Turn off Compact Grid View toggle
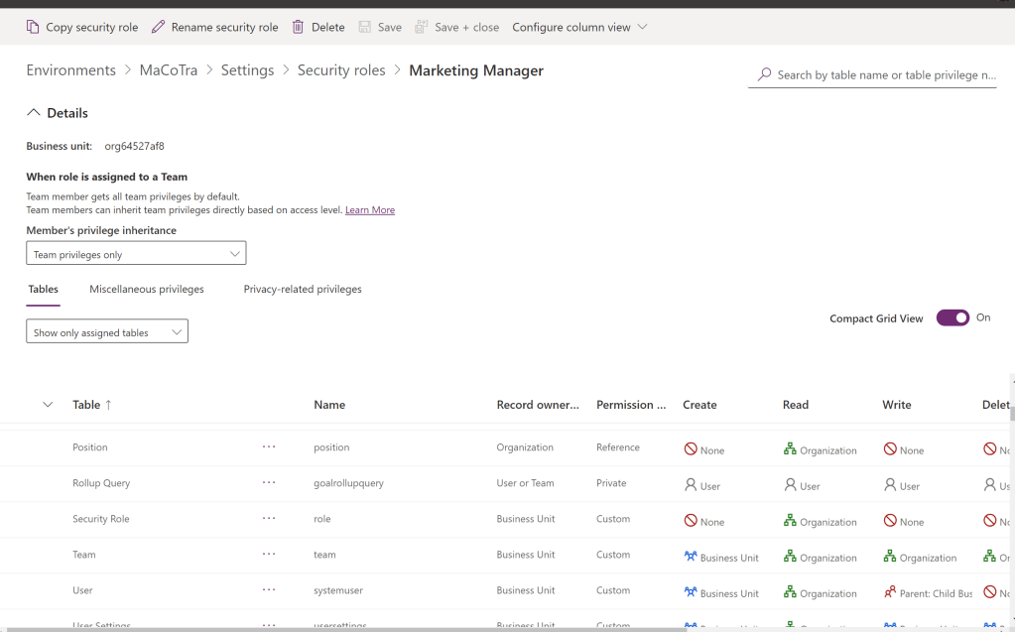The width and height of the screenshot is (1015, 632). (952, 317)
